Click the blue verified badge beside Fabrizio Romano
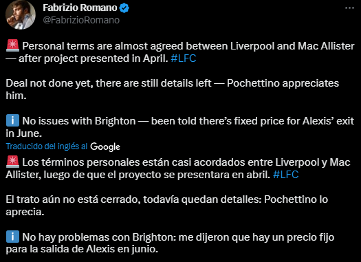361x262 pixels. pyautogui.click(x=124, y=8)
